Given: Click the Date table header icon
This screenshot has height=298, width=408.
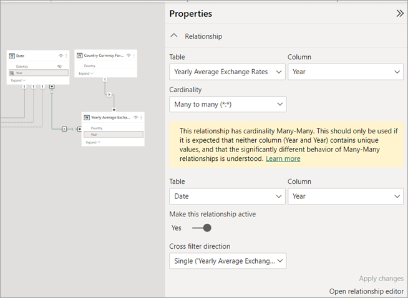Looking at the screenshot, I should coord(12,55).
